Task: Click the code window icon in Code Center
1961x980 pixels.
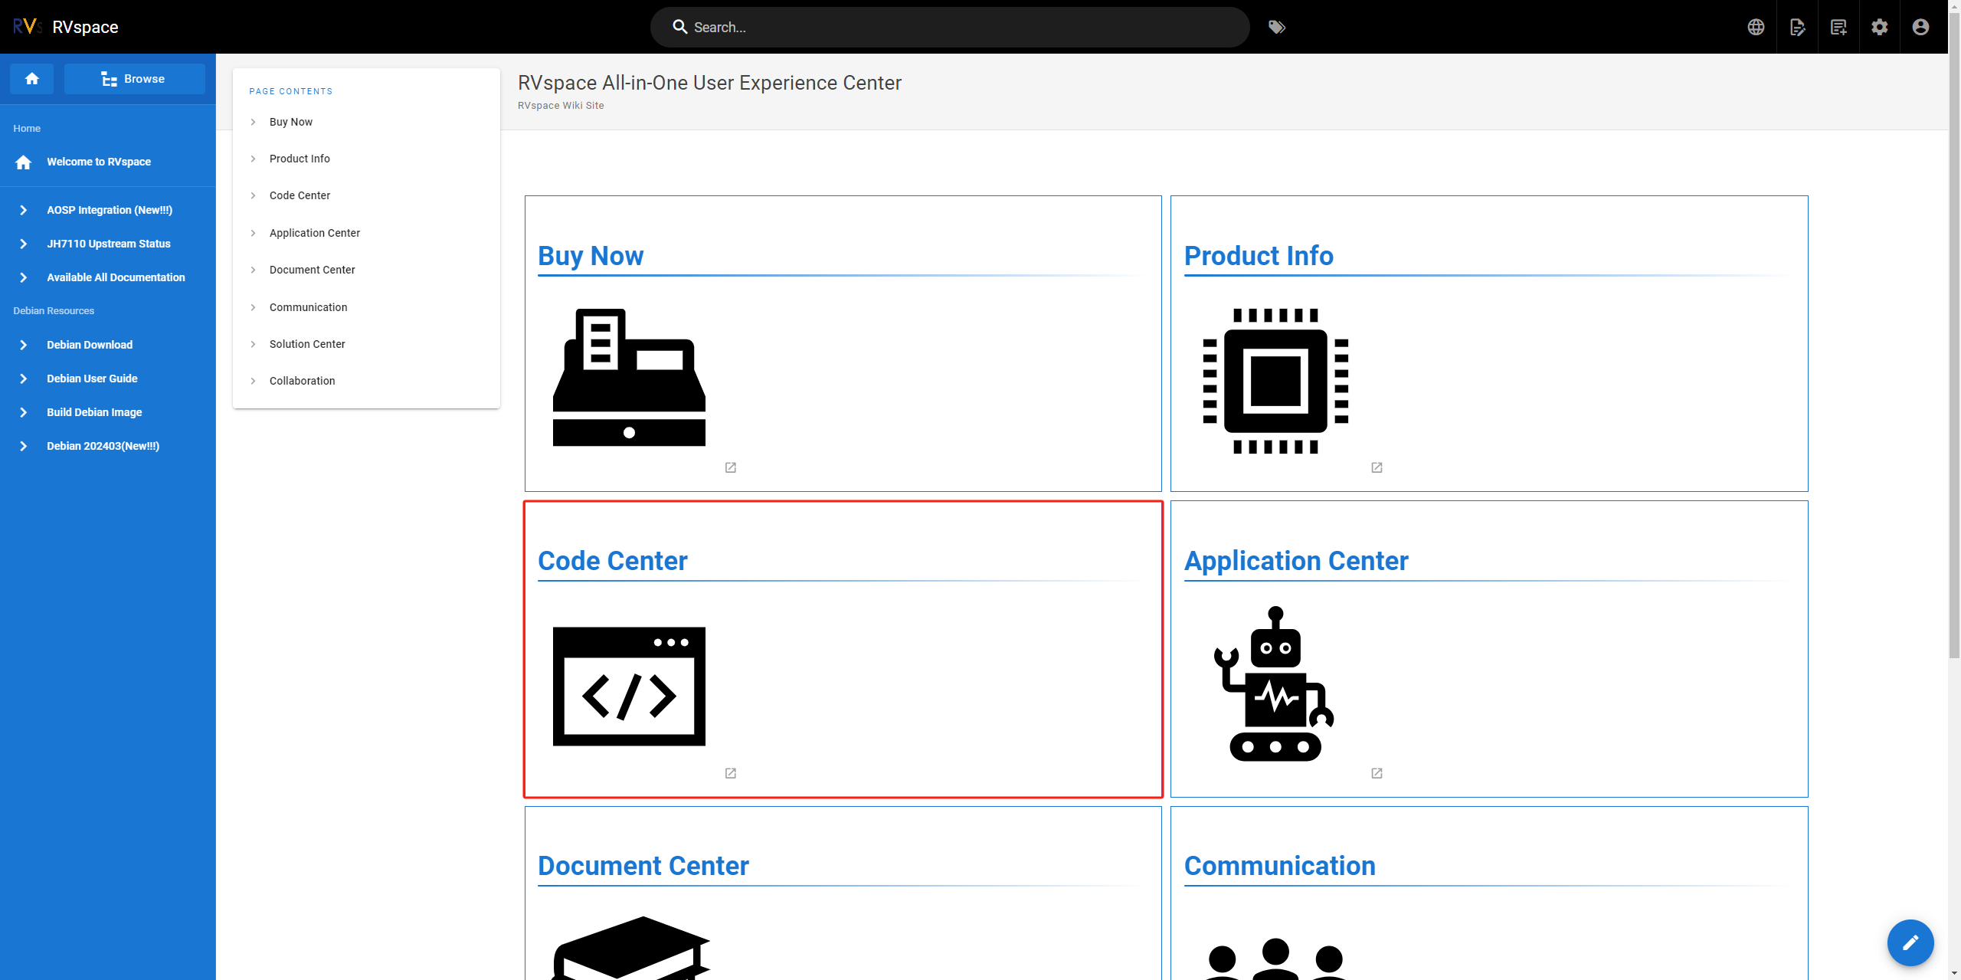Action: 629,686
